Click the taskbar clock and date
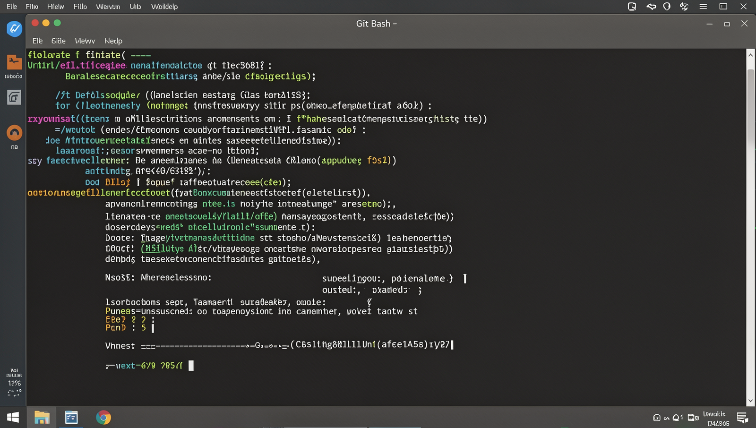Image resolution: width=756 pixels, height=428 pixels. click(716, 419)
